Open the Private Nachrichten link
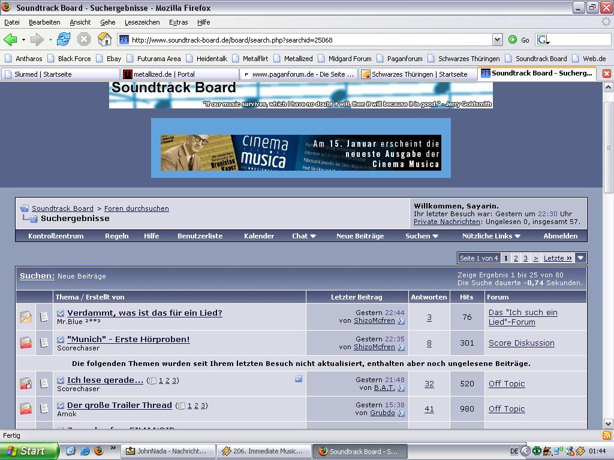 pyautogui.click(x=447, y=222)
